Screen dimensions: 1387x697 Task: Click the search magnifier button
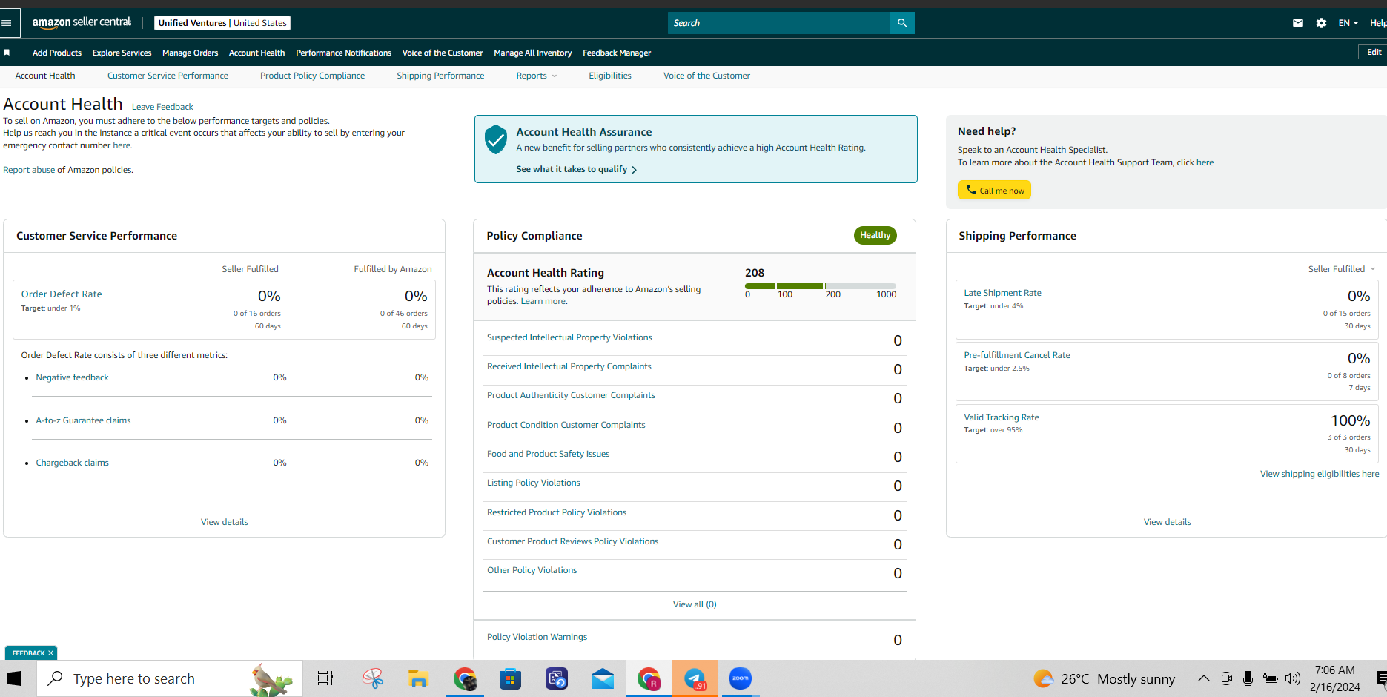coord(902,23)
